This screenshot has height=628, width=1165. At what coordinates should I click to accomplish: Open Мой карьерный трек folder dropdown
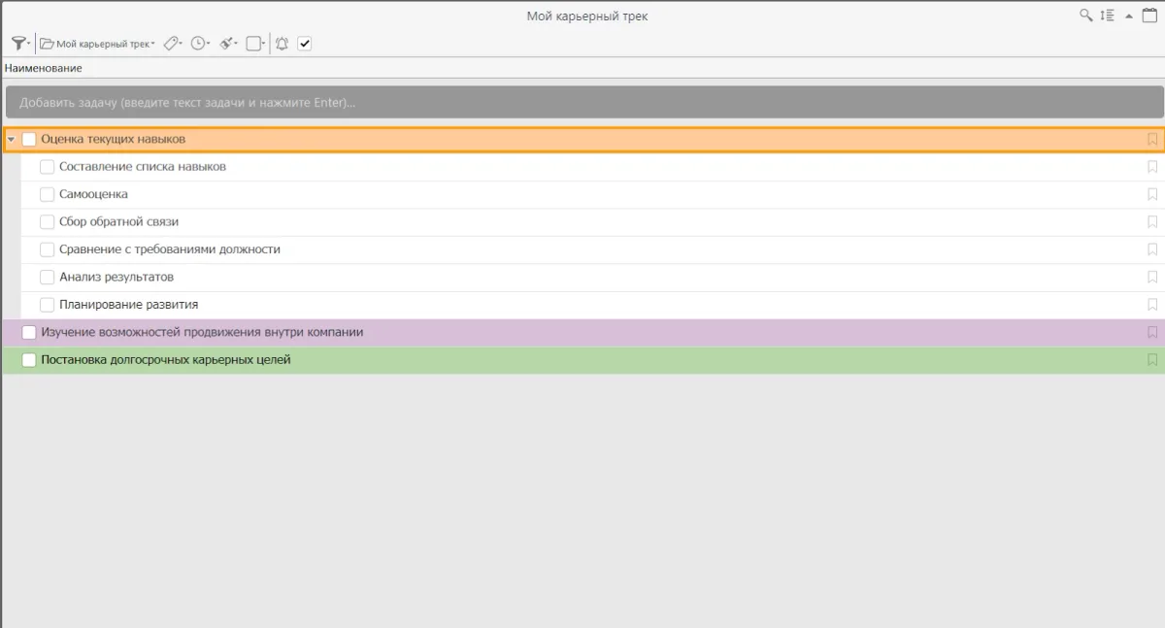(97, 44)
